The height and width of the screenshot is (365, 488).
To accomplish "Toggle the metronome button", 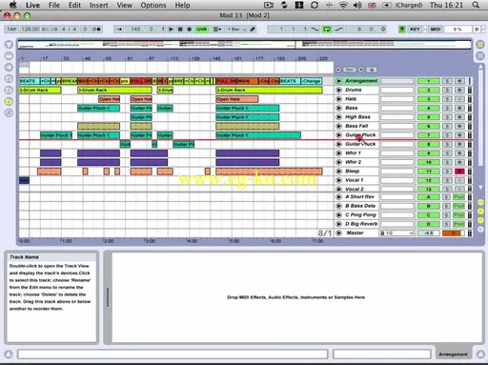I will (96, 30).
